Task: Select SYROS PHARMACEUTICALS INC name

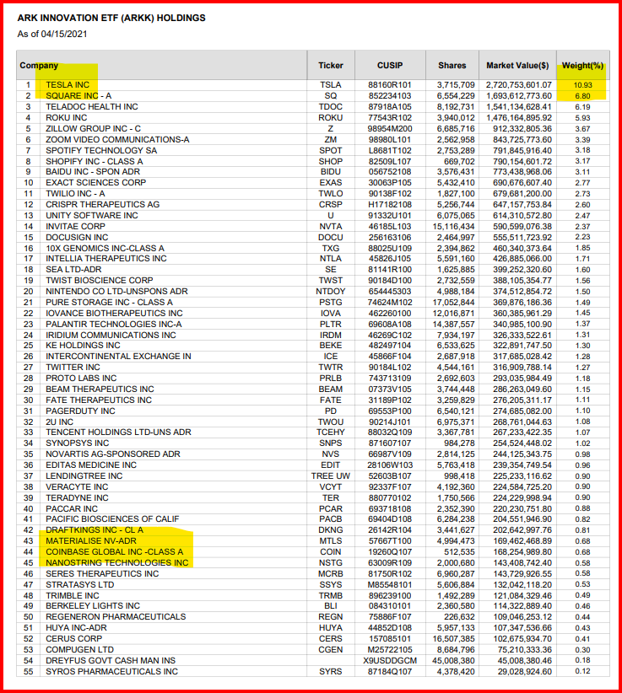Action: coord(112,672)
